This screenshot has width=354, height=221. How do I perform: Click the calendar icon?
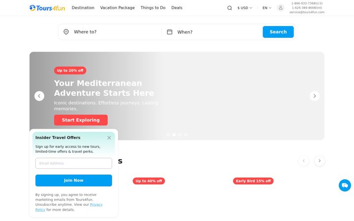coord(170,32)
